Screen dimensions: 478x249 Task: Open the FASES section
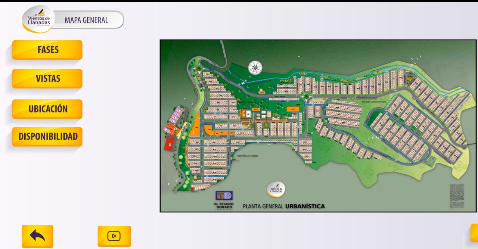47,50
